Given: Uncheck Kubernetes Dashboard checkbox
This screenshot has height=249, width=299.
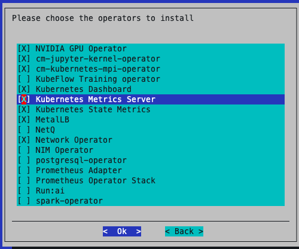Looking at the screenshot, I should (x=24, y=89).
